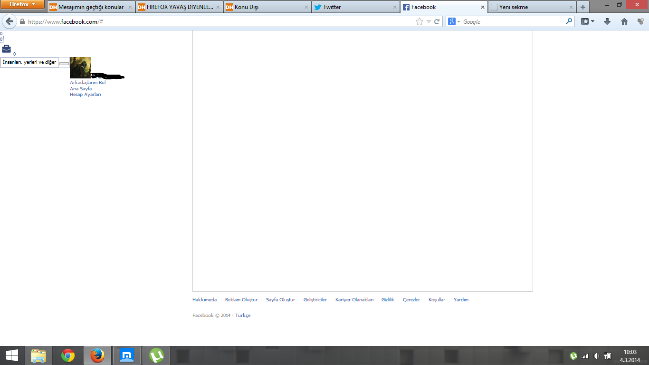The image size is (649, 365).
Task: Open the orange Firefox menu button
Action: coord(23,5)
